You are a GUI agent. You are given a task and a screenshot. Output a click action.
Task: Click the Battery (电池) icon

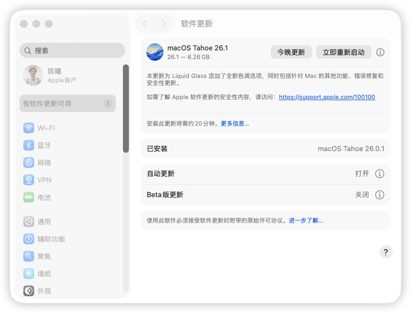pos(29,197)
